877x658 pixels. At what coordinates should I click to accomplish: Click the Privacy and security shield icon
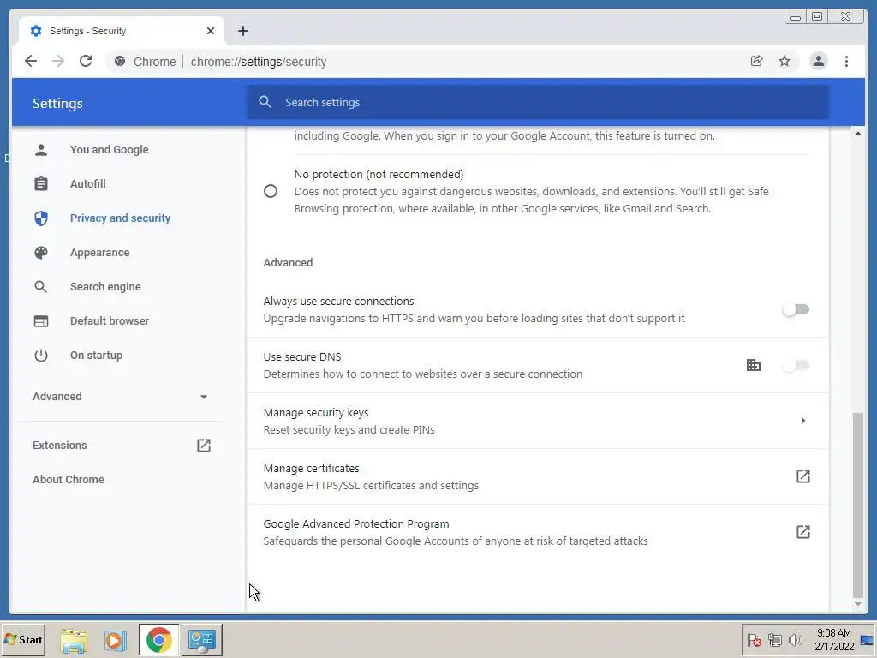tap(41, 218)
